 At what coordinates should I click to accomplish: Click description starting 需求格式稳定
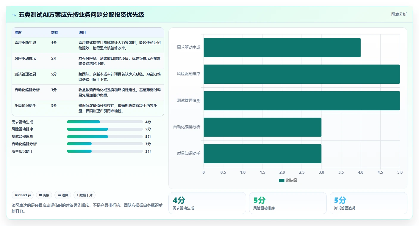coord(120,45)
